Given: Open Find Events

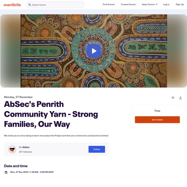Looking at the screenshot, I should pyautogui.click(x=108, y=4).
